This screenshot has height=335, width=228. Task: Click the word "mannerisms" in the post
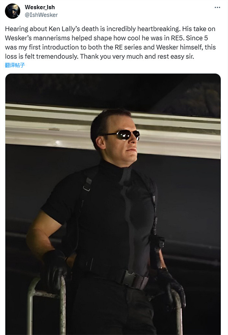pyautogui.click(x=52, y=38)
